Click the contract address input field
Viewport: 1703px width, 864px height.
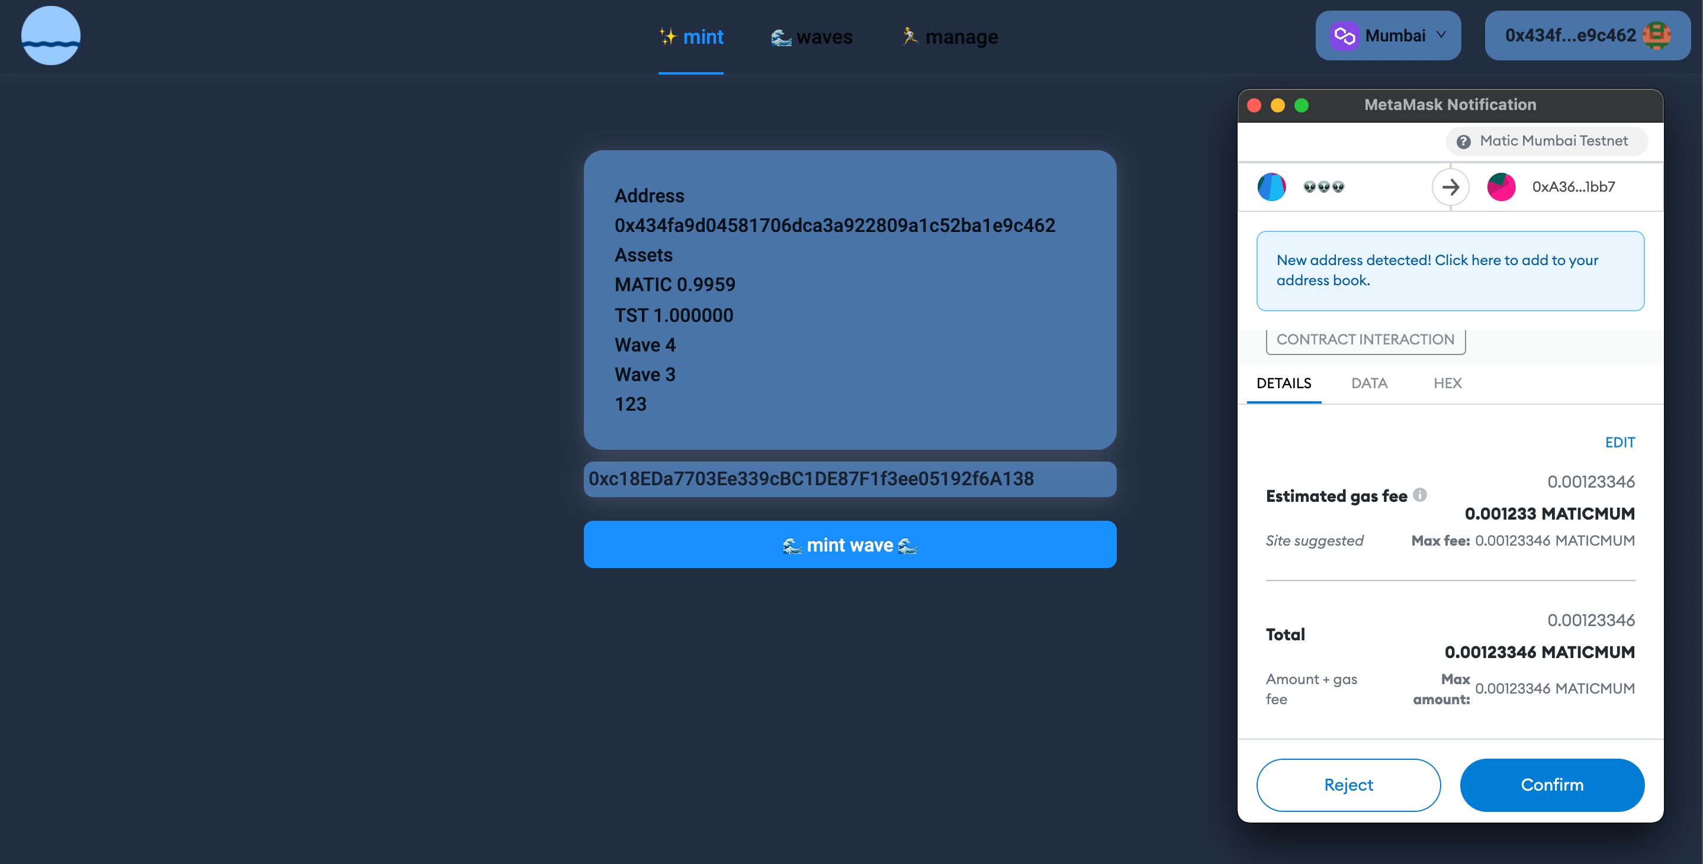850,479
